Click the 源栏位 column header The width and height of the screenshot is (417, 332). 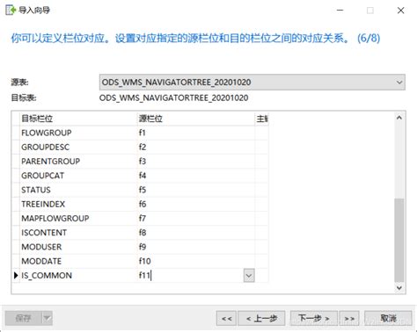(196, 119)
